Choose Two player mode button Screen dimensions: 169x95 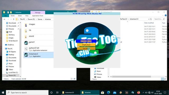coord(86,49)
